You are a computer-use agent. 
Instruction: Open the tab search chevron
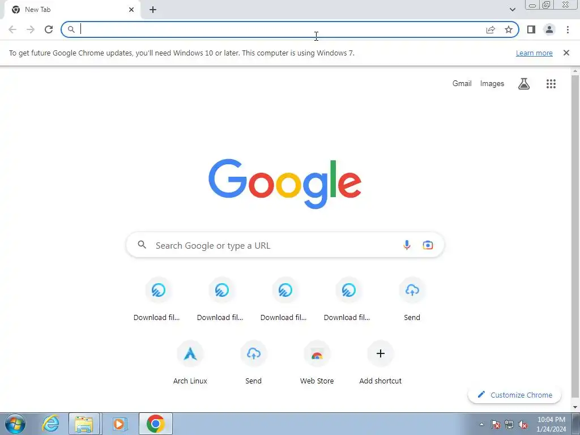(512, 10)
